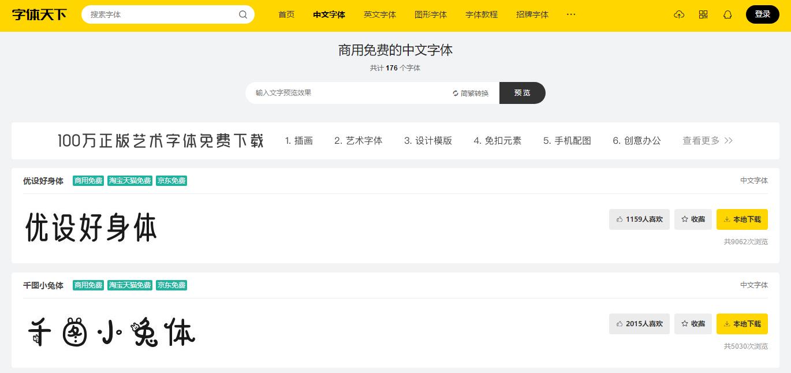Click the 商用免费 tag on 优设好身体
This screenshot has width=791, height=373.
(88, 181)
